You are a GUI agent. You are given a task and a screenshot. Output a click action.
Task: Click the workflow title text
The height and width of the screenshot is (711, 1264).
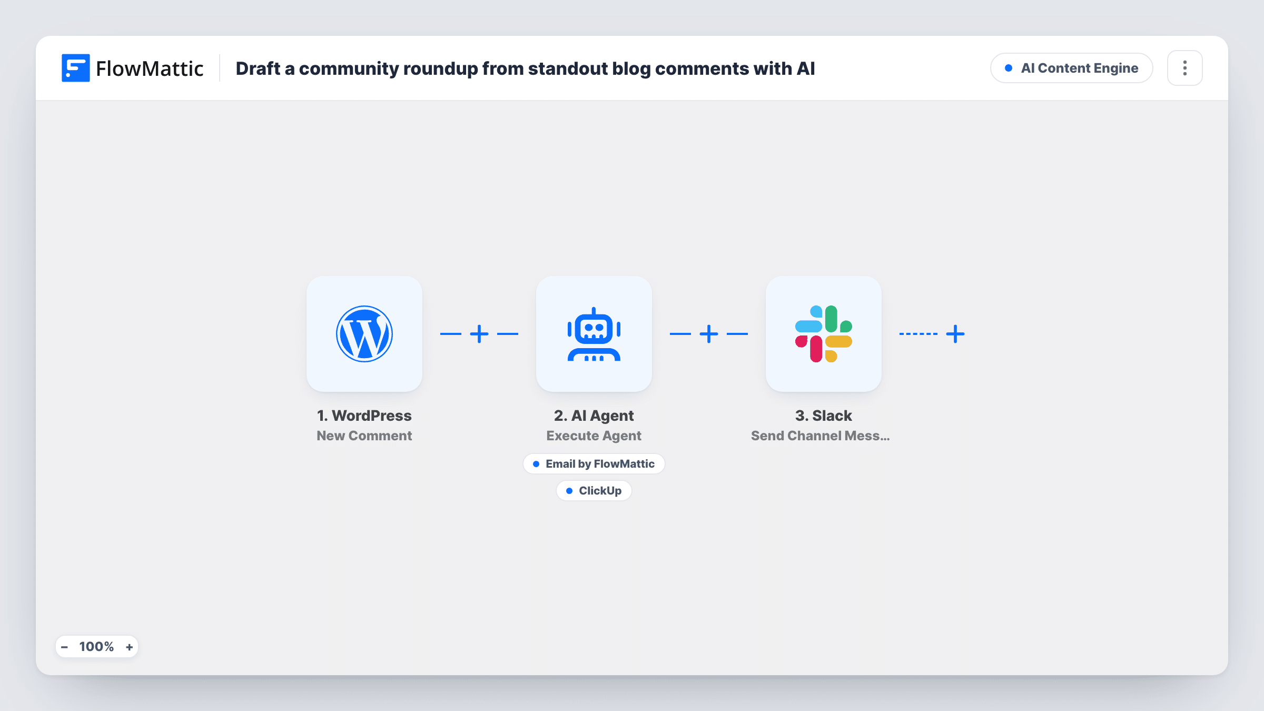[x=525, y=68]
